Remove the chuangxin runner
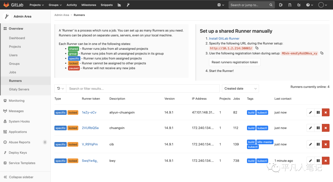The height and width of the screenshot is (182, 333). [326, 128]
